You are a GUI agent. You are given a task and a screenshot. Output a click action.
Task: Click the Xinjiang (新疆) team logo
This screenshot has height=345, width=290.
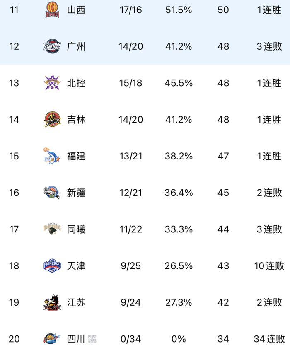[x=52, y=193]
